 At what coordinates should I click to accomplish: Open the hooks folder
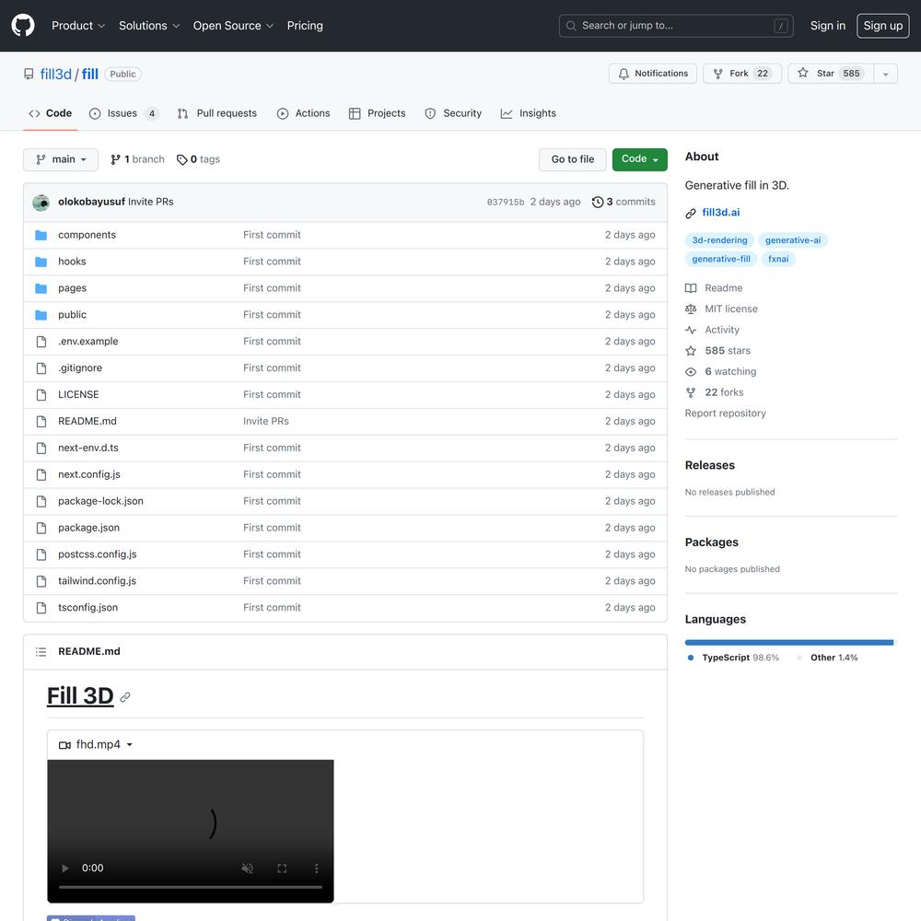(72, 262)
